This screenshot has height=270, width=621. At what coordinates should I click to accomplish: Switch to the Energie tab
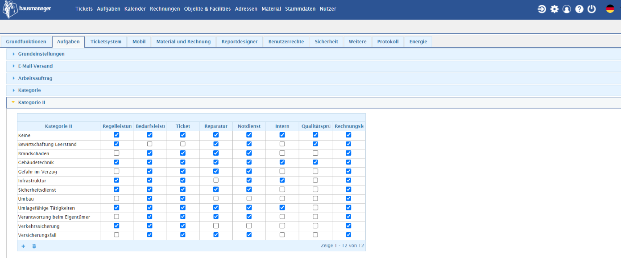pyautogui.click(x=418, y=42)
